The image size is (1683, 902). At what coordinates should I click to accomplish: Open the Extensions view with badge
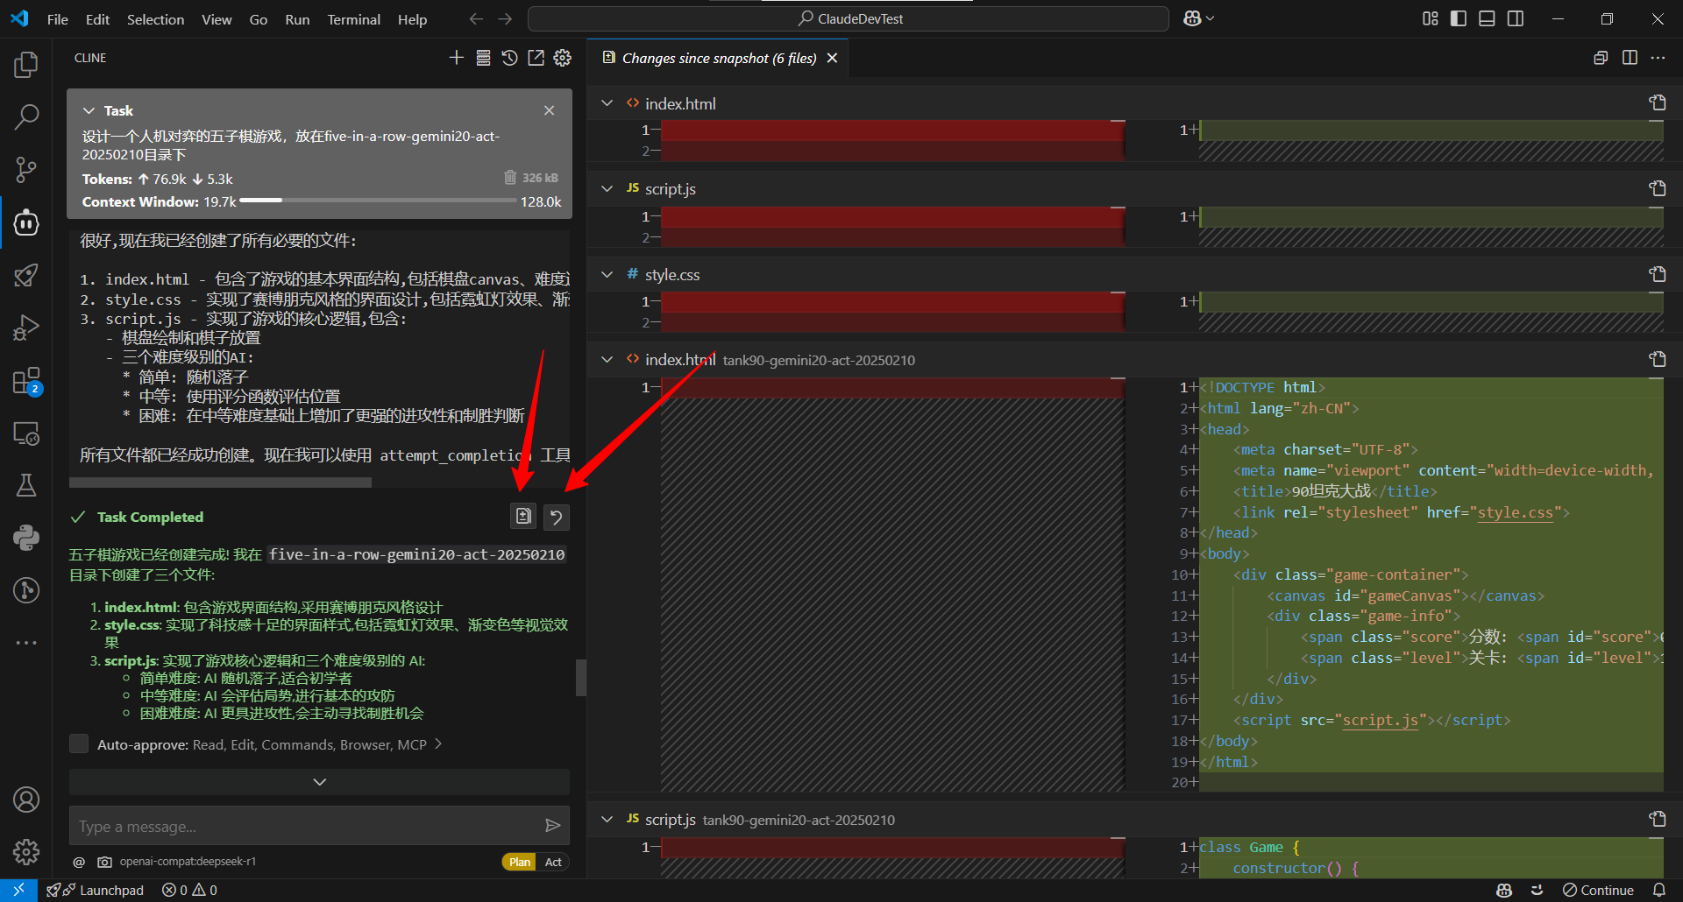[x=26, y=381]
